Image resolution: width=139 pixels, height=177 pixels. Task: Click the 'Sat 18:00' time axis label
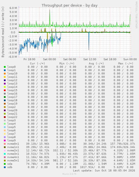coord(110,59)
